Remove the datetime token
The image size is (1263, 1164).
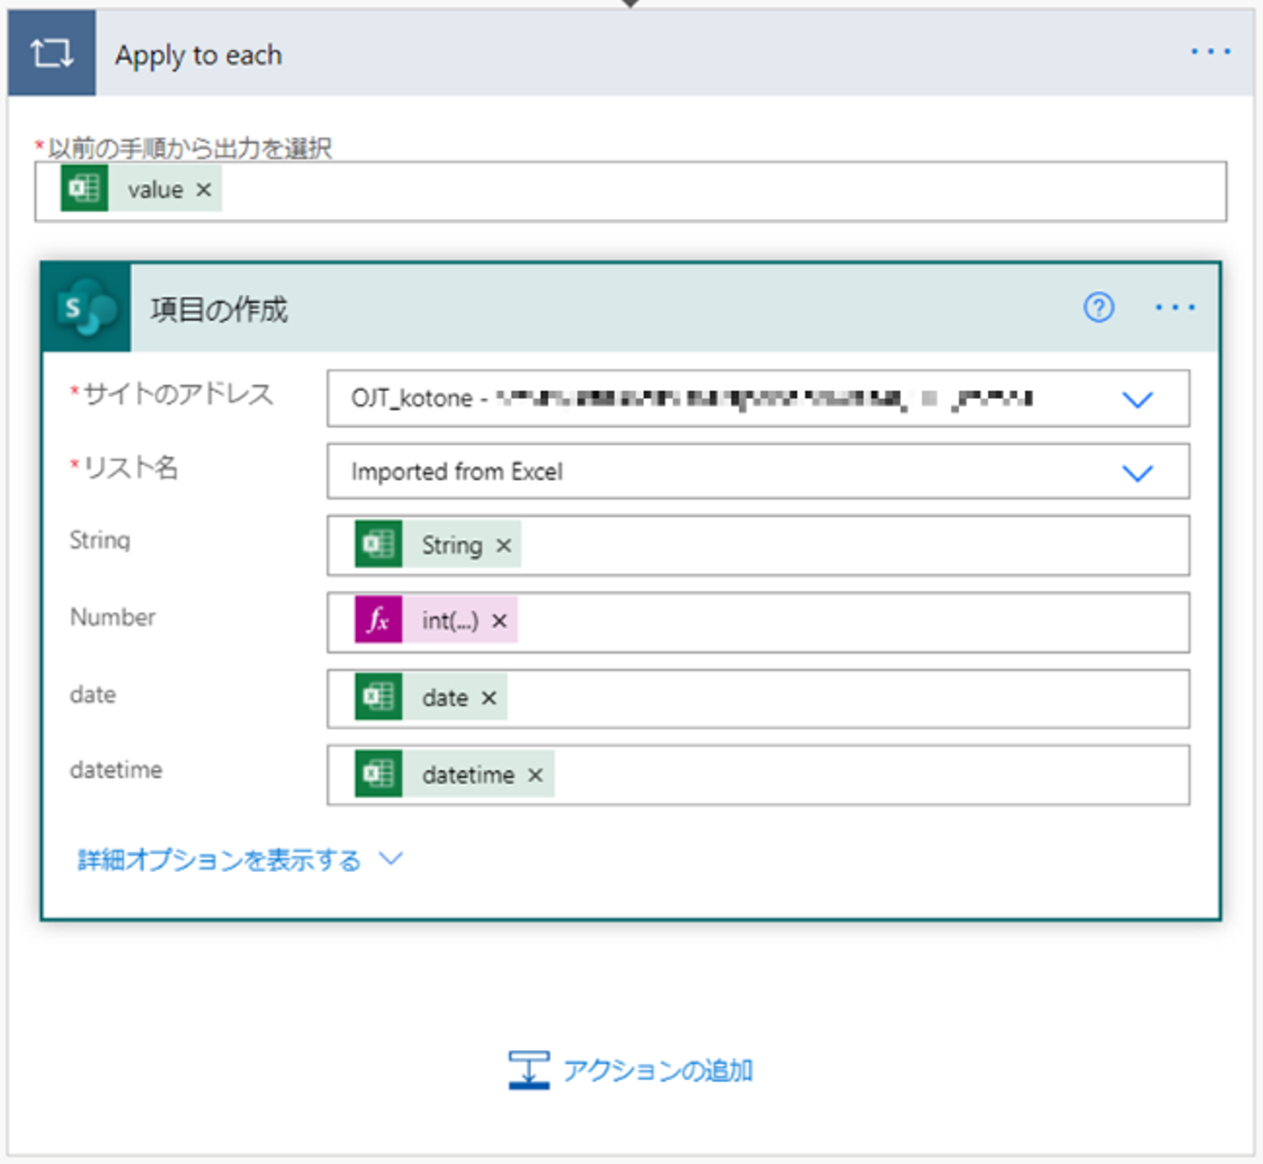pos(535,775)
